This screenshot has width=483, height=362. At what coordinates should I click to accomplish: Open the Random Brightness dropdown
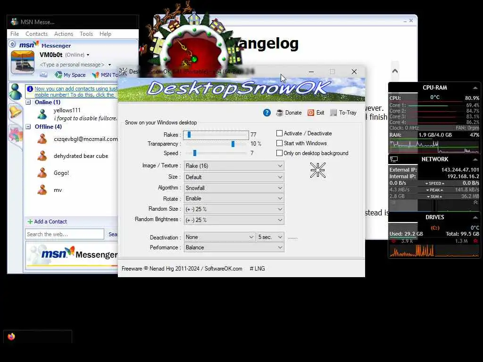234,220
